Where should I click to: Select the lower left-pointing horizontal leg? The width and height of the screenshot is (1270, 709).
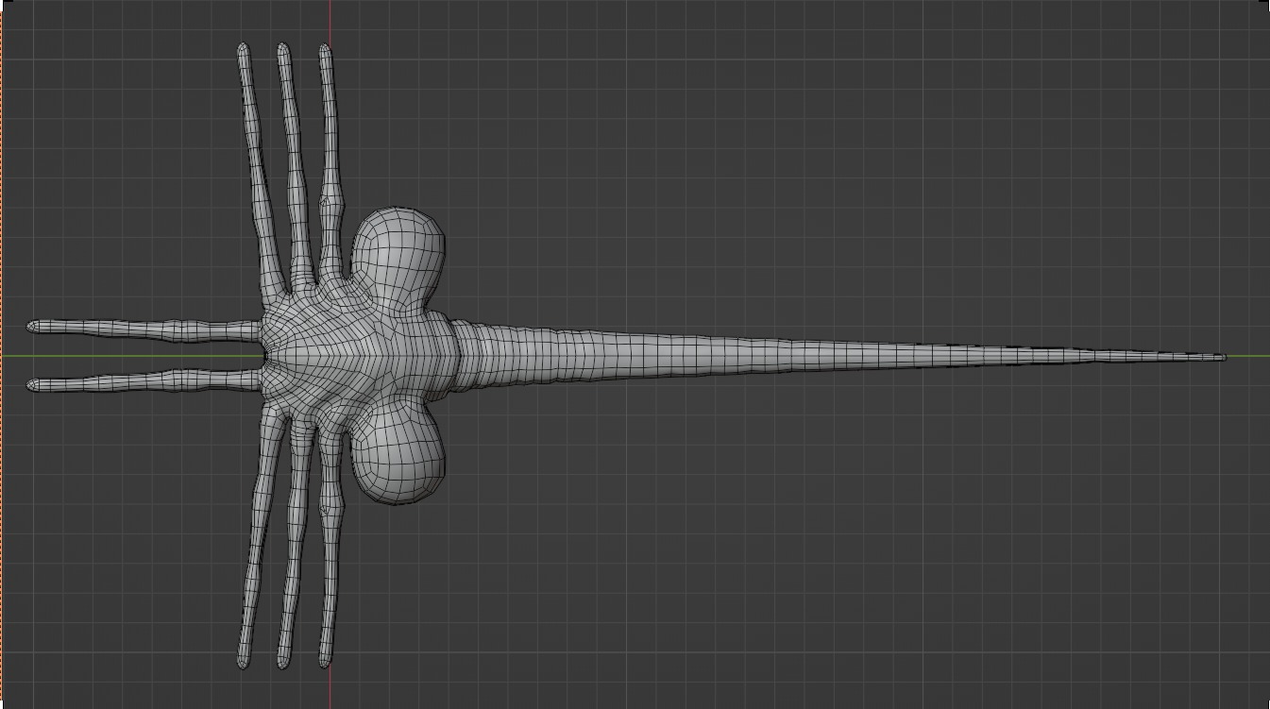coord(144,381)
